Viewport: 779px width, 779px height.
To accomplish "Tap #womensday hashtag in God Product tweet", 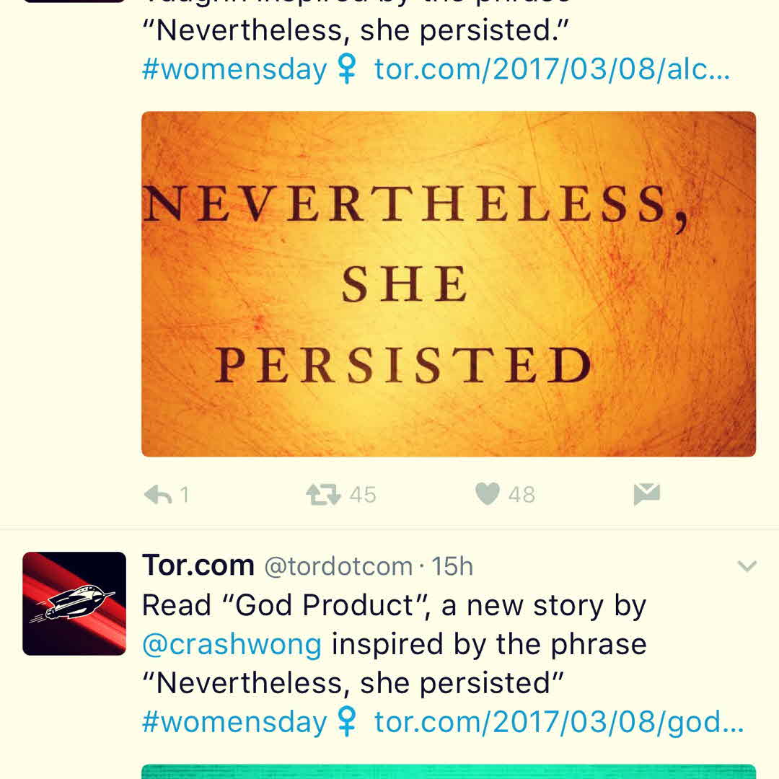I will point(234,722).
